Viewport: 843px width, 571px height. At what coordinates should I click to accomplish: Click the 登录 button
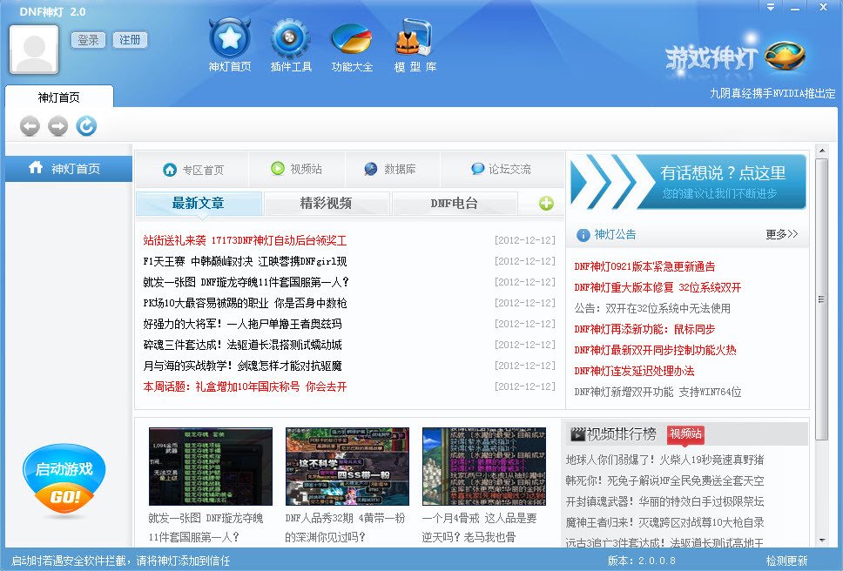(x=88, y=40)
